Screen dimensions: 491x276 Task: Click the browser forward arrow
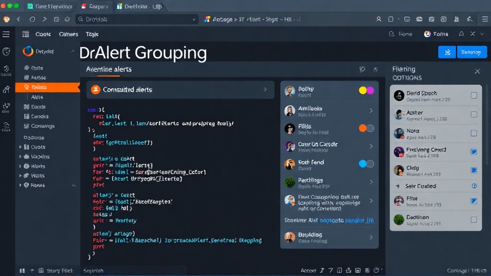pyautogui.click(x=45, y=19)
